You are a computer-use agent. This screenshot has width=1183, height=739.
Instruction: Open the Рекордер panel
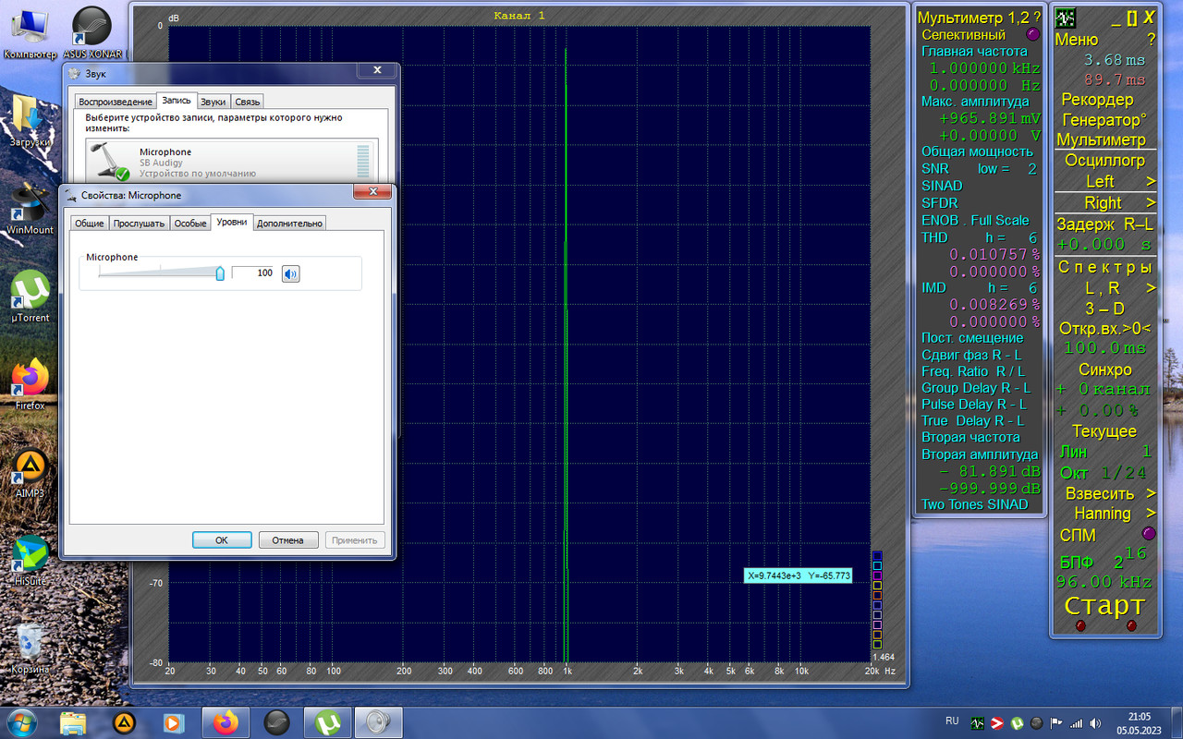[1097, 99]
